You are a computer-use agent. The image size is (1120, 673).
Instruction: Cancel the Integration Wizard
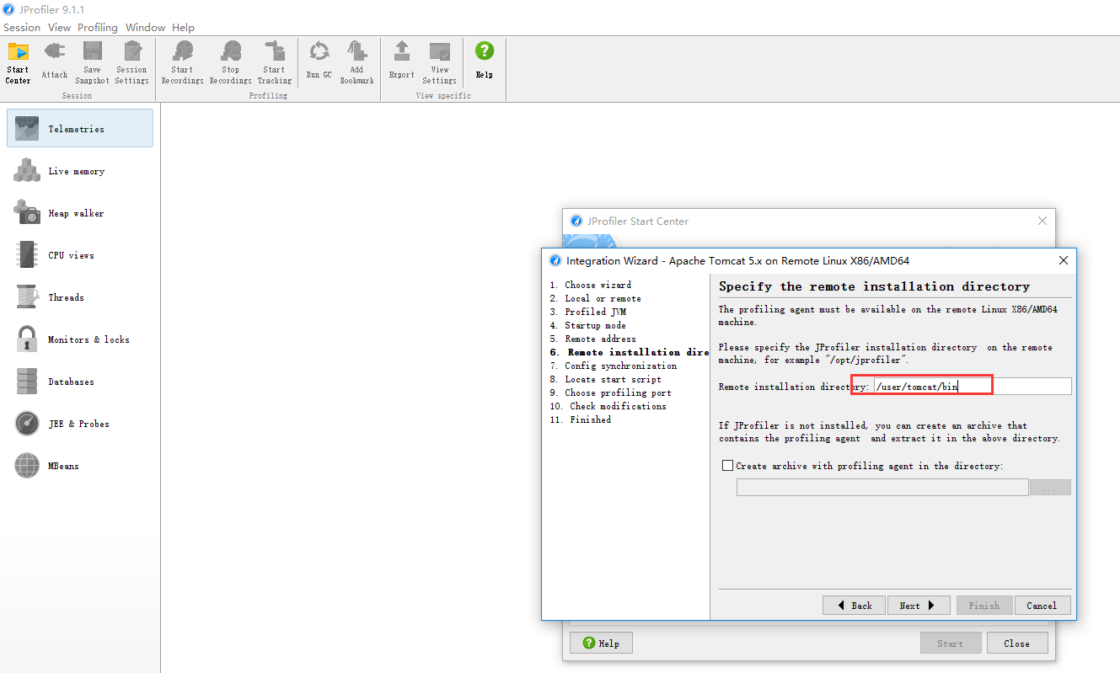point(1042,605)
